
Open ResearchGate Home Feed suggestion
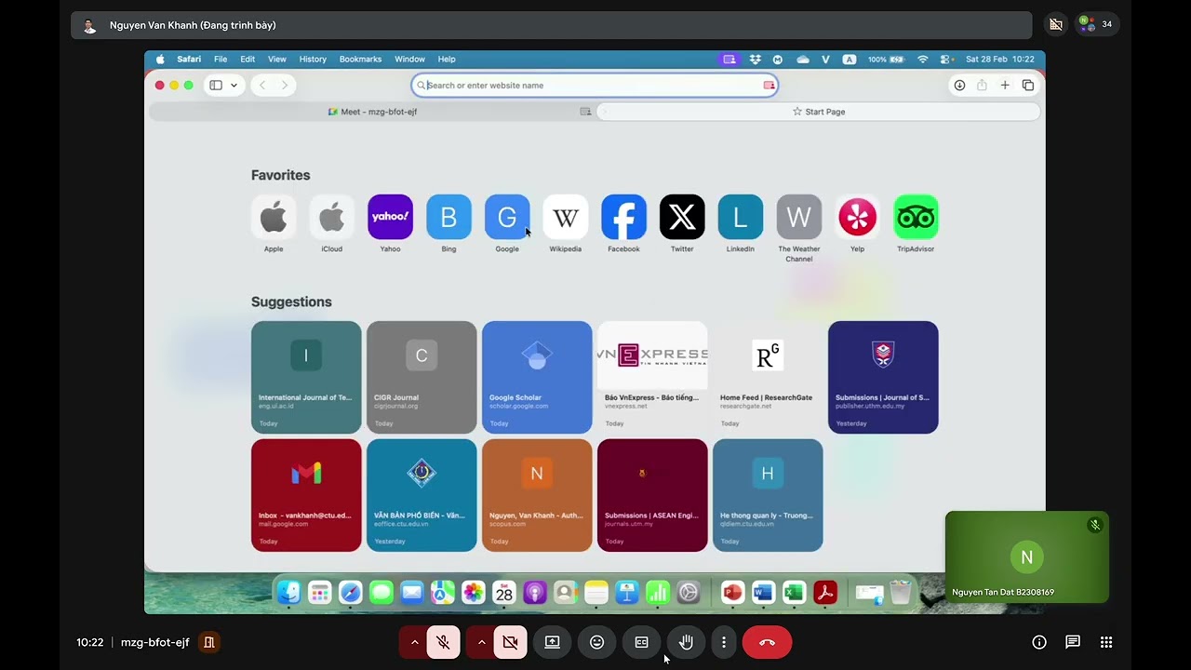point(768,377)
